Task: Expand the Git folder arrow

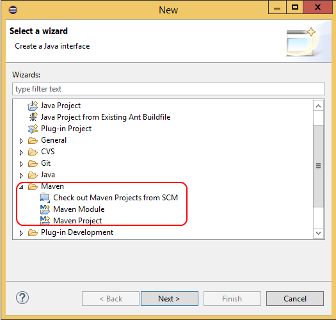Action: tap(21, 164)
